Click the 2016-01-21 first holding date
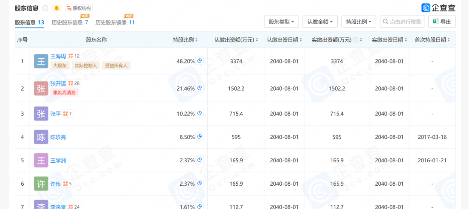 [x=432, y=161]
